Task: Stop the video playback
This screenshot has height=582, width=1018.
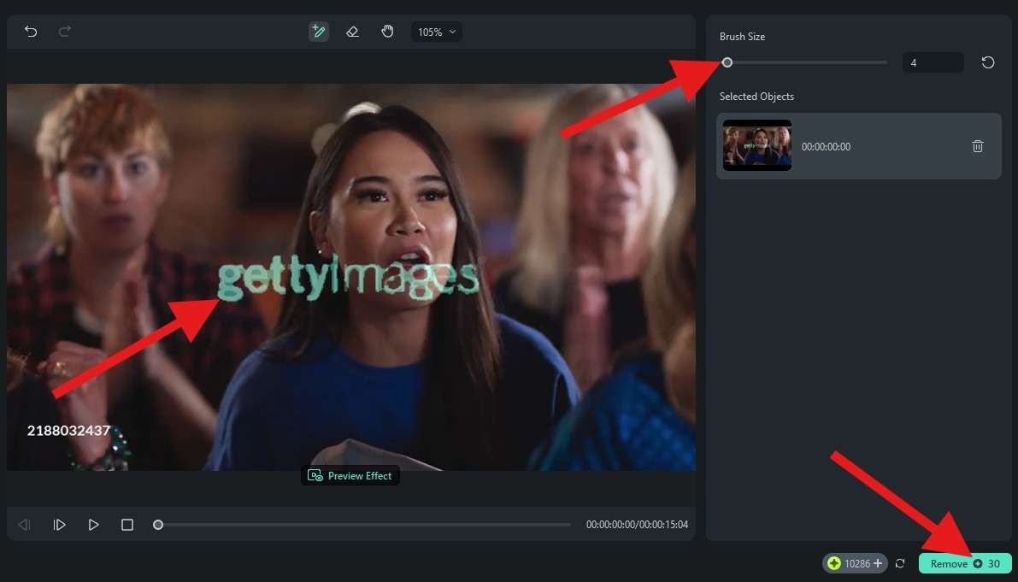Action: coord(127,524)
